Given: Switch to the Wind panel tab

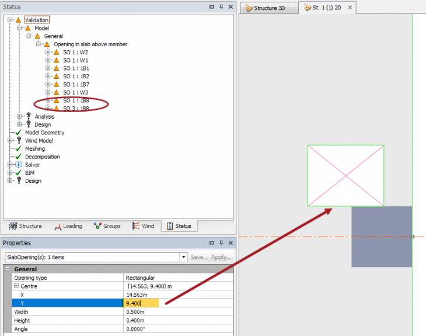Looking at the screenshot, I should (x=143, y=226).
